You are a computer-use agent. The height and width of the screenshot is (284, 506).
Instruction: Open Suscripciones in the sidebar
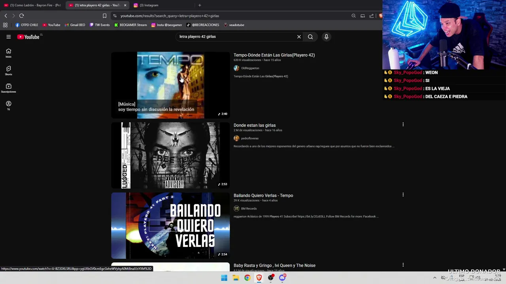[x=8, y=88]
